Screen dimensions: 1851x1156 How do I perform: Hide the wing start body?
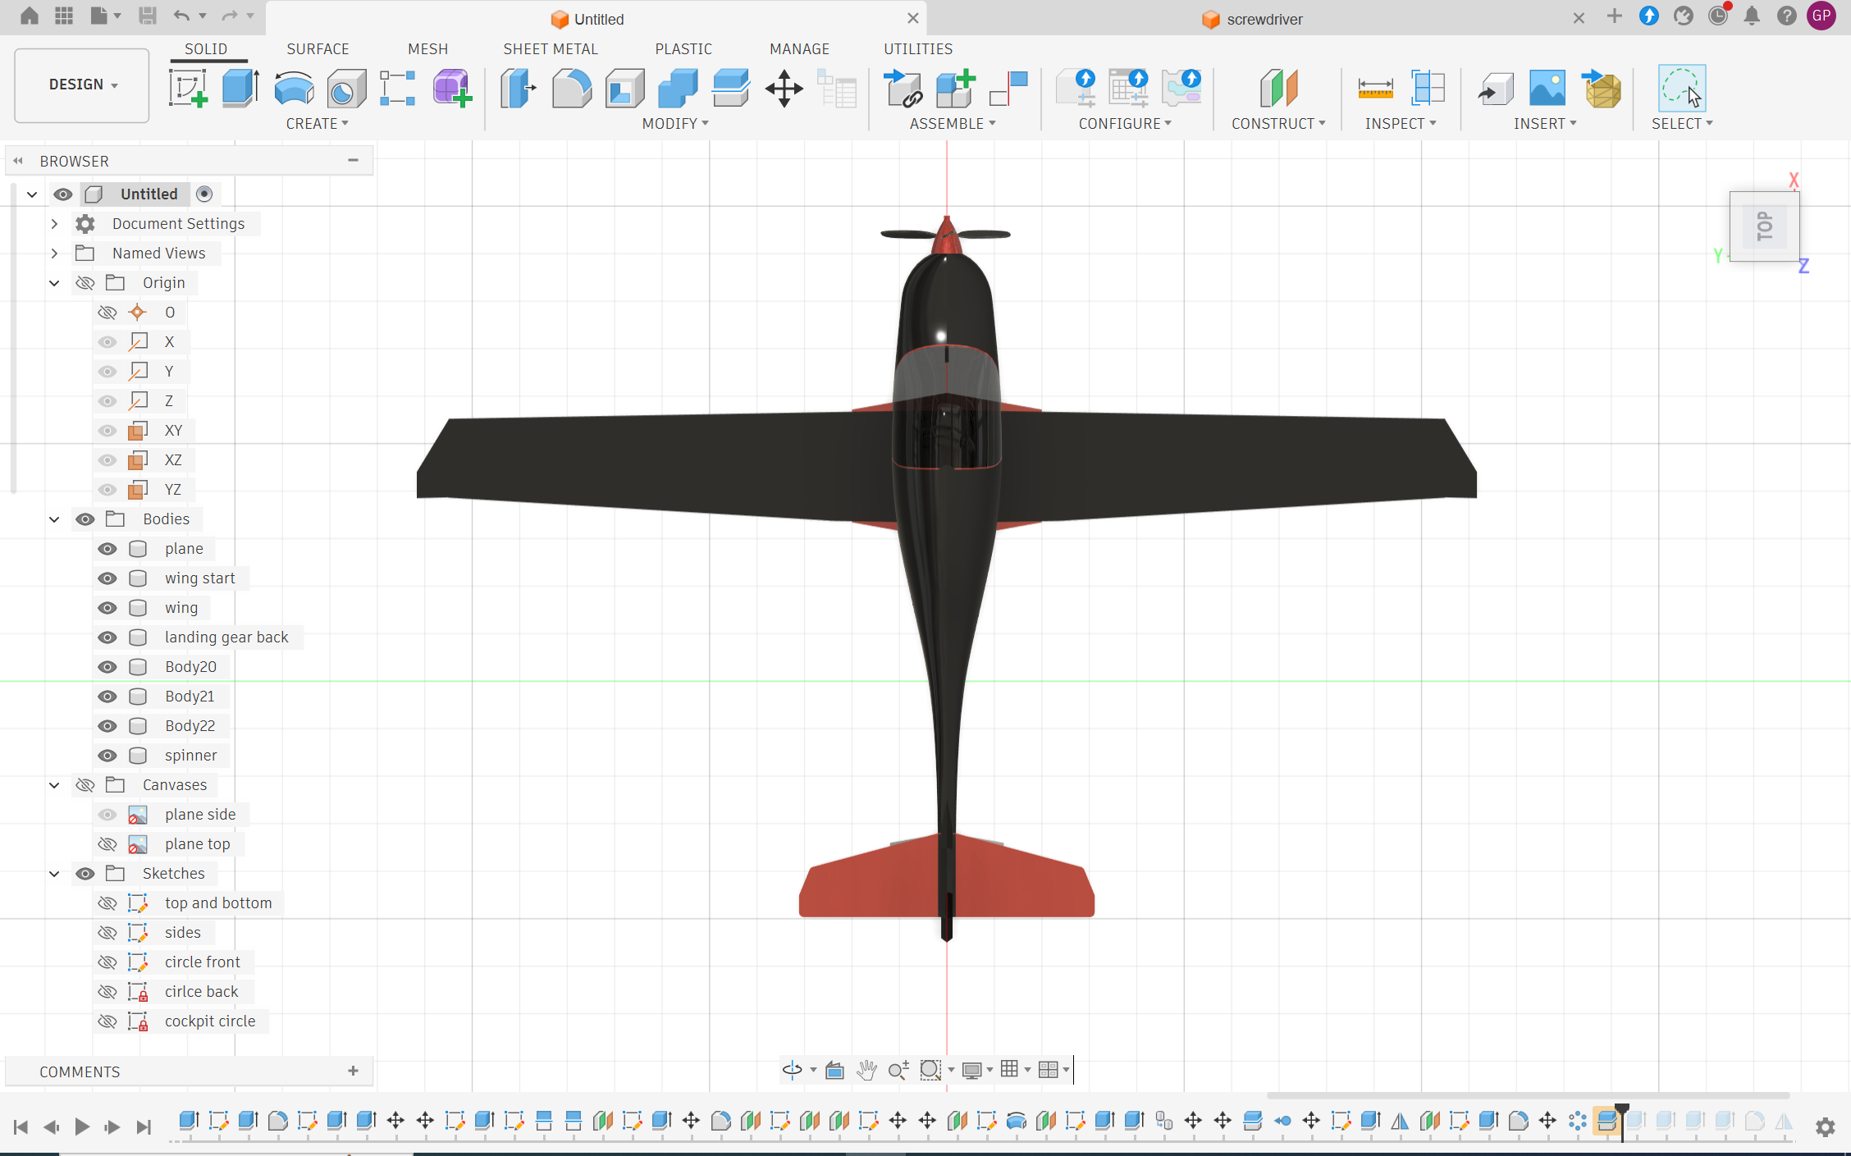[x=107, y=578]
